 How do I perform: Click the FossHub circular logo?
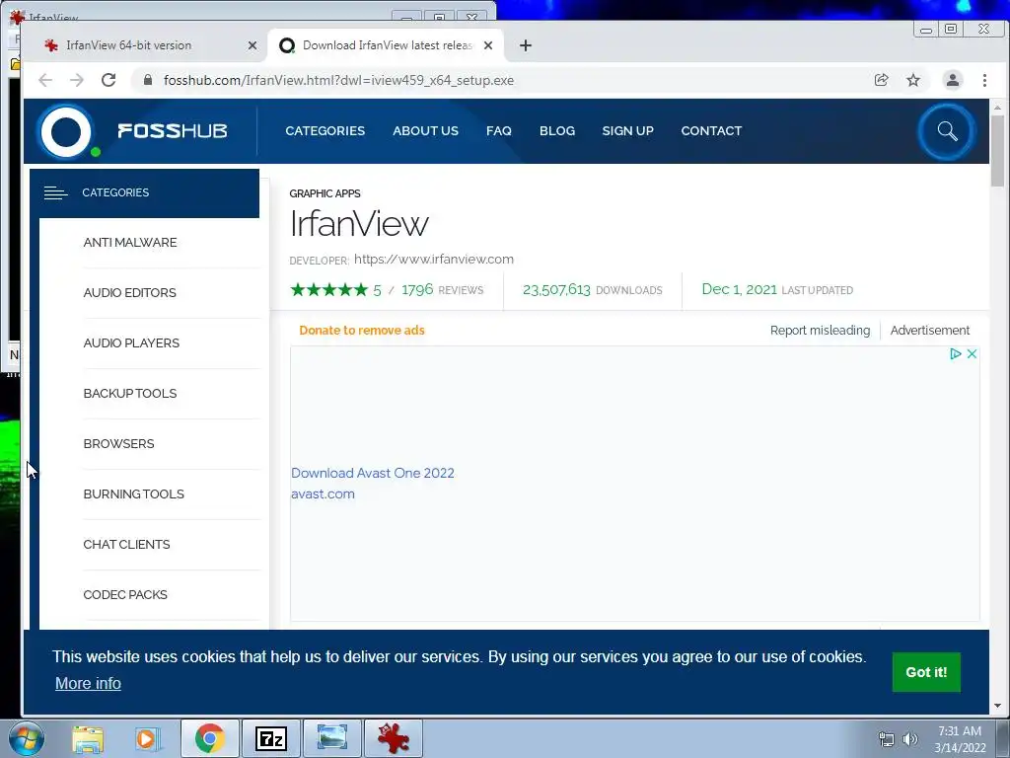[x=66, y=131]
